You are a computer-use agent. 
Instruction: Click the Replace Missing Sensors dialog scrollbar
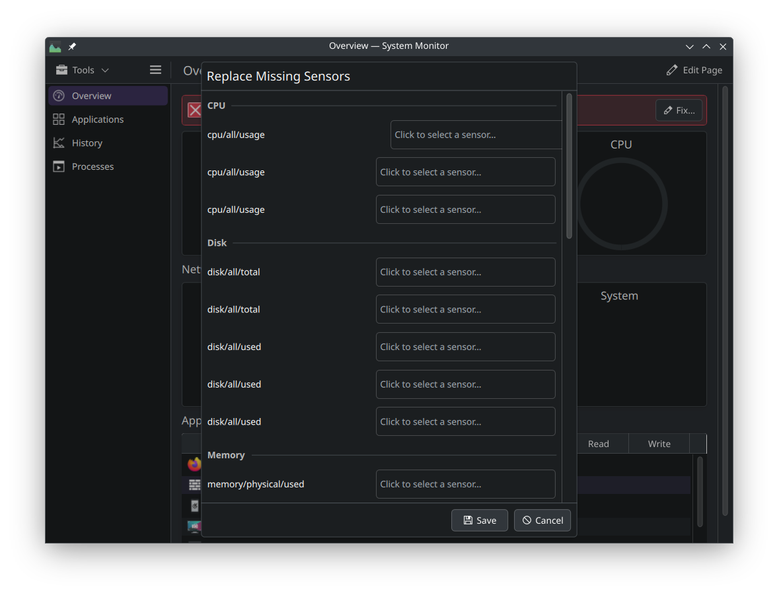pos(569,166)
